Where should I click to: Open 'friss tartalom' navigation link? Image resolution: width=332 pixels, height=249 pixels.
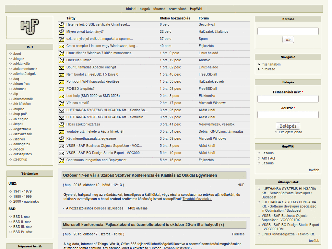[x=271, y=64]
